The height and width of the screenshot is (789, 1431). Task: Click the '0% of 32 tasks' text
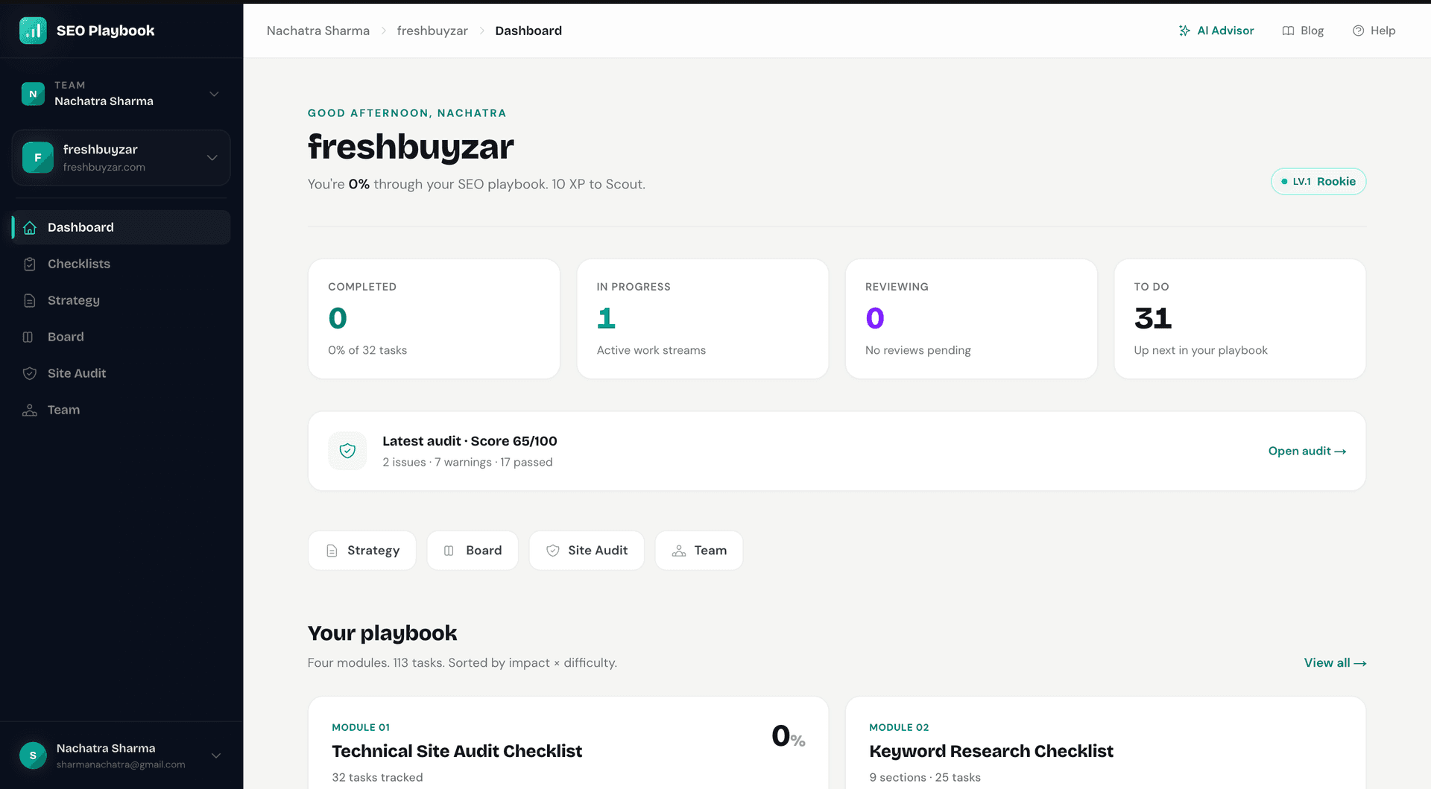(367, 350)
